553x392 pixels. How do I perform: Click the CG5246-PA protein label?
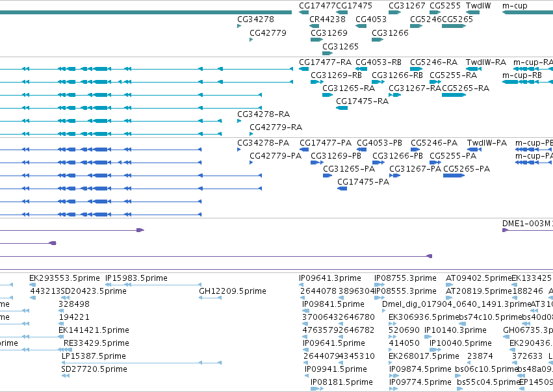(434, 143)
